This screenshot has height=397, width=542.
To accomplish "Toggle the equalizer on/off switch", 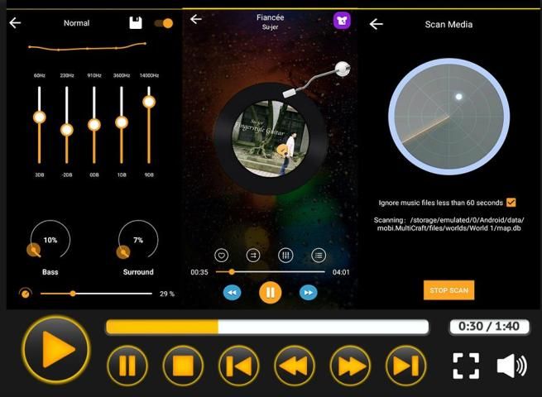I will (164, 23).
